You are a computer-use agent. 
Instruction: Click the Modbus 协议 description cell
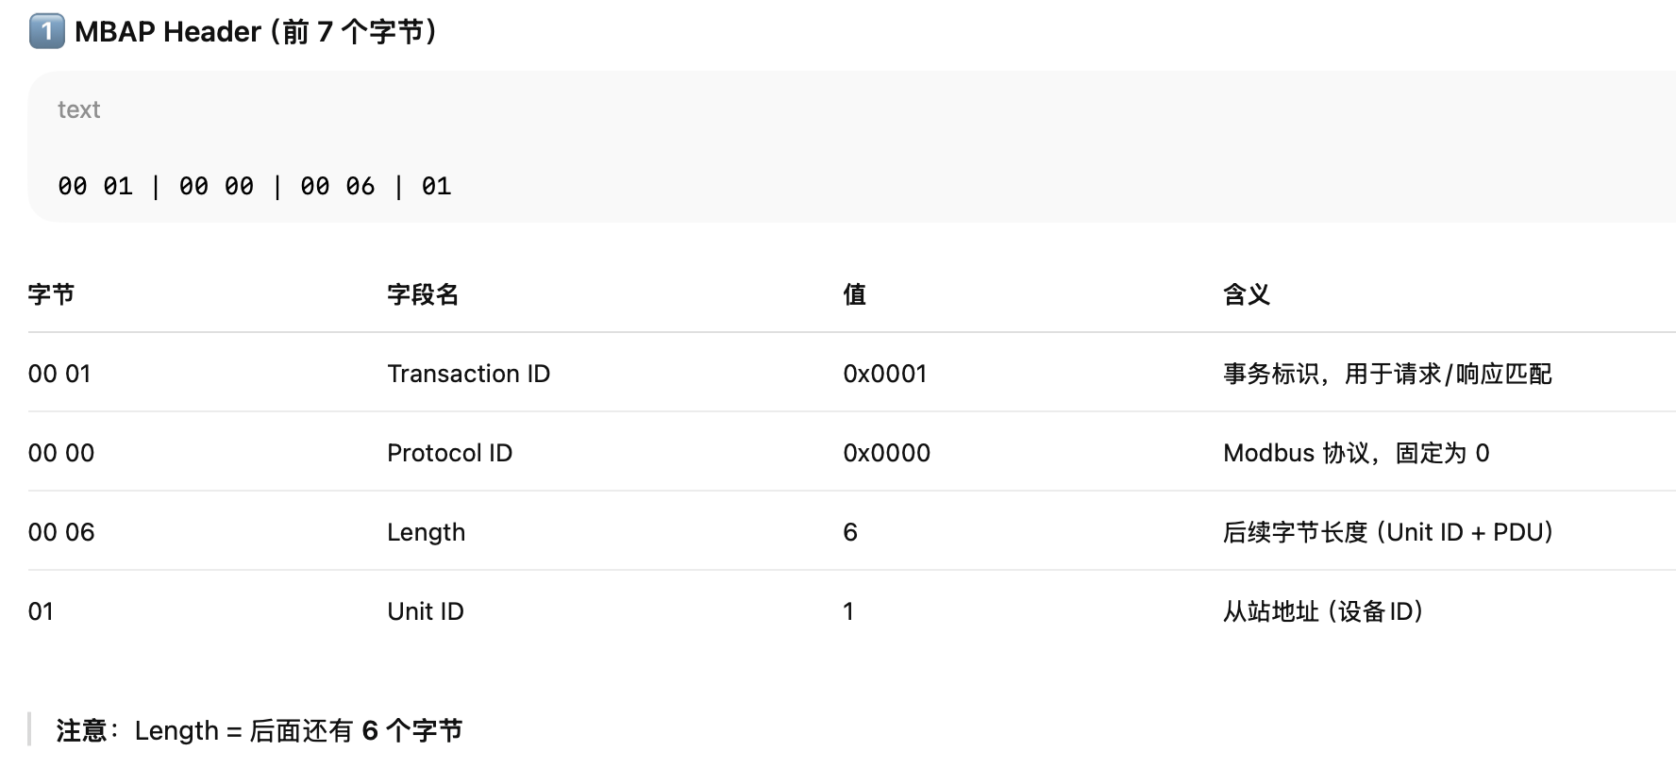(x=1355, y=453)
